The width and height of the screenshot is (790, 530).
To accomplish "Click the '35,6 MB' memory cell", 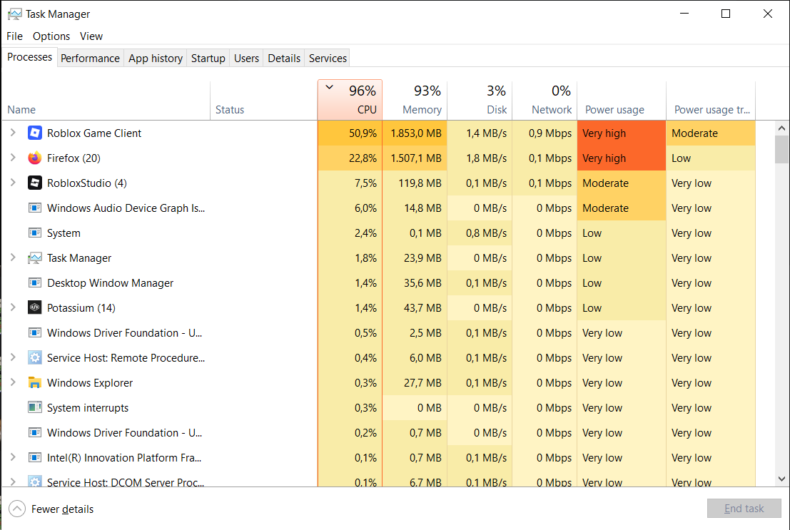I will (415, 283).
